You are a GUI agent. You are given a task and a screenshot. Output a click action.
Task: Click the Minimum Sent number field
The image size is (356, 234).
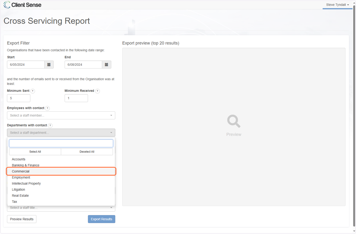[19, 98]
